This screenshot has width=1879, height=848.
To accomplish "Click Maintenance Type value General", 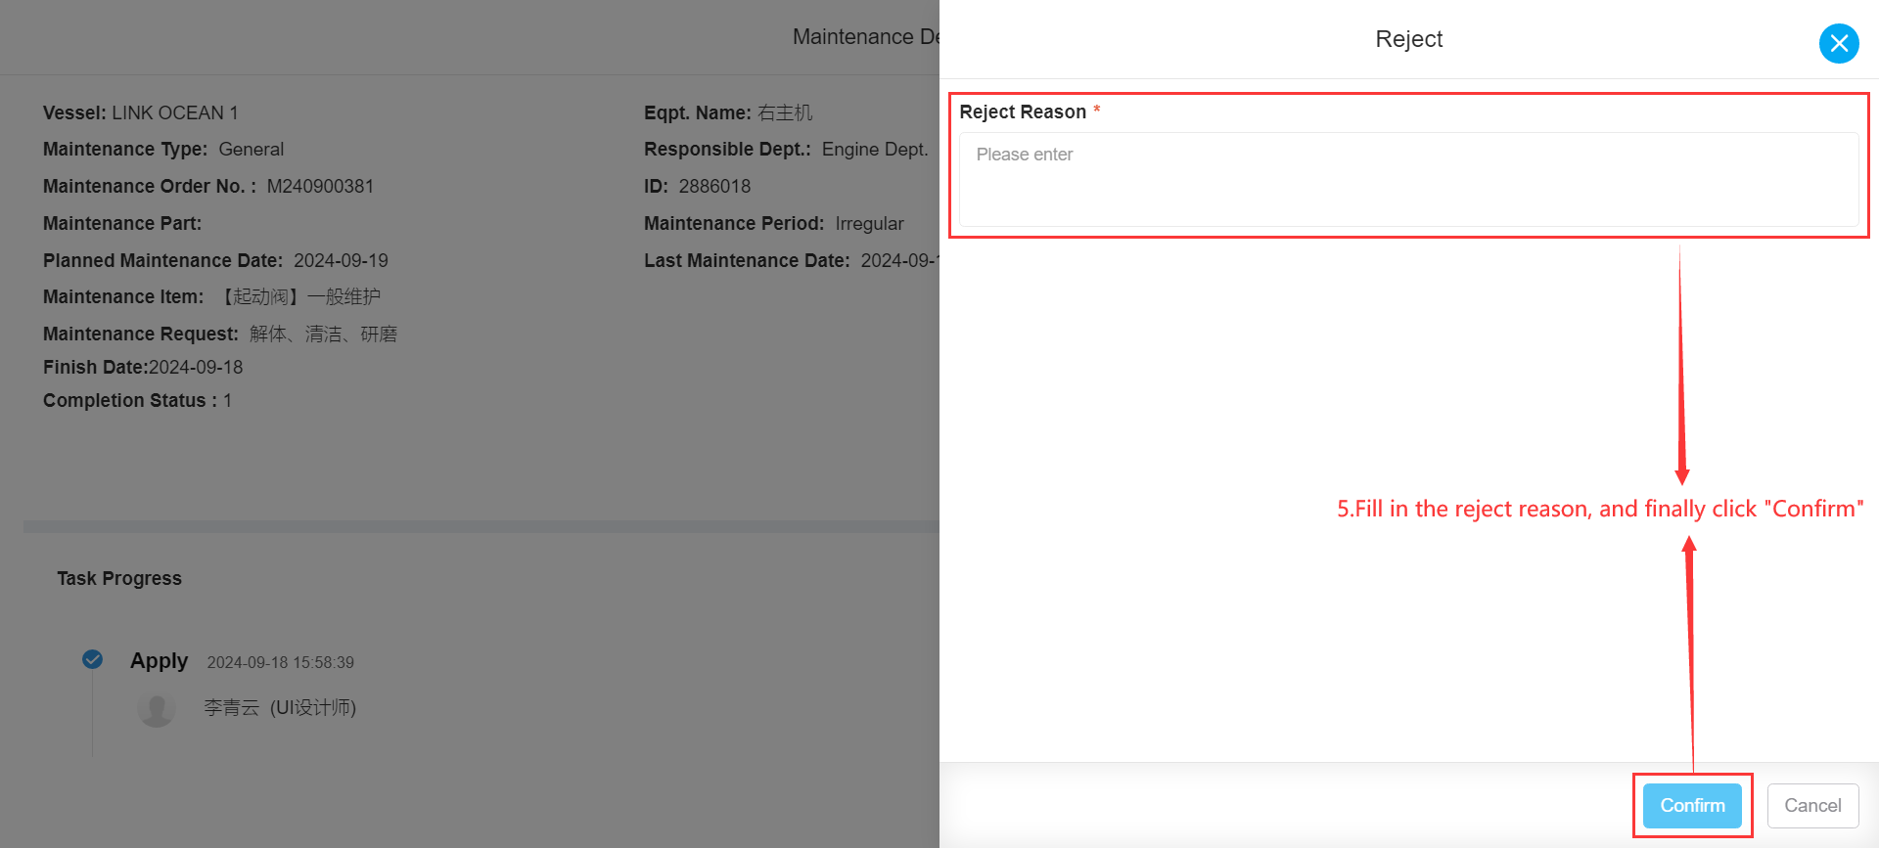I will pyautogui.click(x=252, y=149).
